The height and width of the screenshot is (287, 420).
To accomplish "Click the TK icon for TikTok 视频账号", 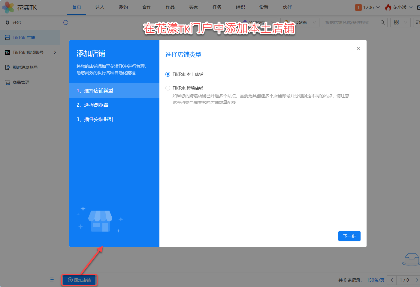I will coord(8,52).
